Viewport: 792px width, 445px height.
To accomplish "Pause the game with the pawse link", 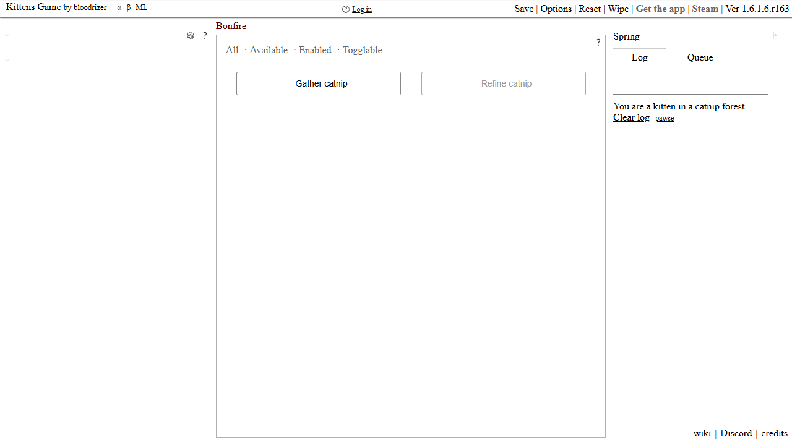I will click(x=665, y=118).
